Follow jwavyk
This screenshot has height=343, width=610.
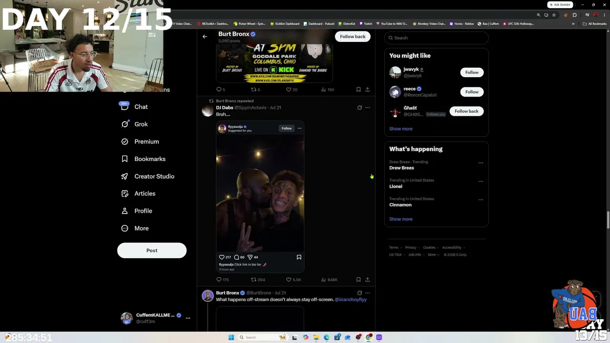pyautogui.click(x=472, y=72)
